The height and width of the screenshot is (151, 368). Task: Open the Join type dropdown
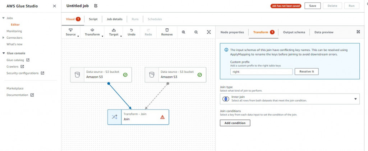(290, 99)
